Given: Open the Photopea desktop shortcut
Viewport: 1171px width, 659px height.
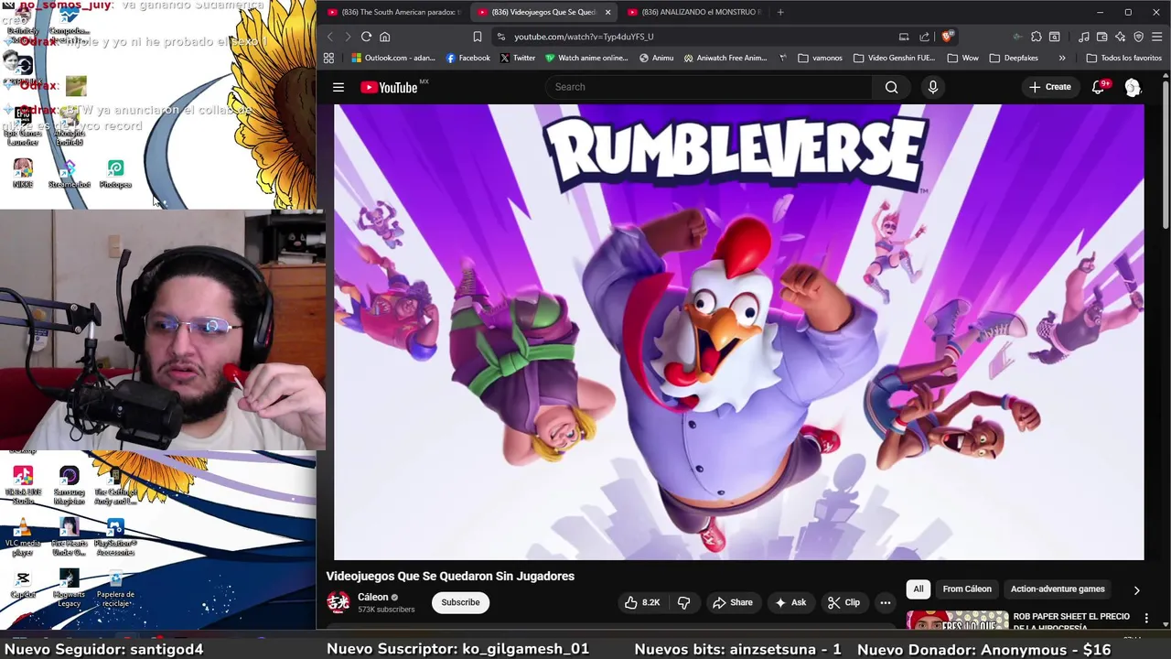Looking at the screenshot, I should pos(115,174).
